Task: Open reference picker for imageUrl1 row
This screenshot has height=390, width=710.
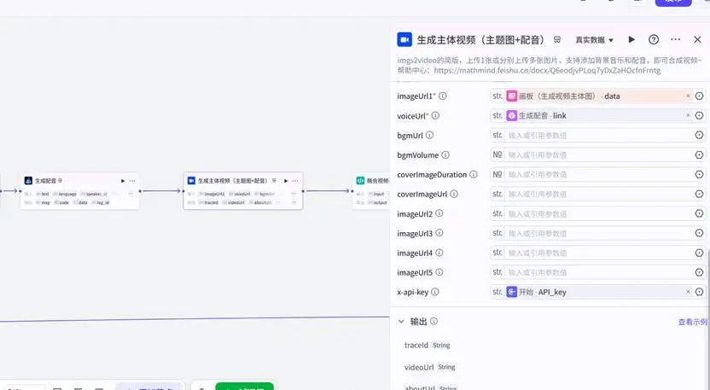Action: [699, 96]
